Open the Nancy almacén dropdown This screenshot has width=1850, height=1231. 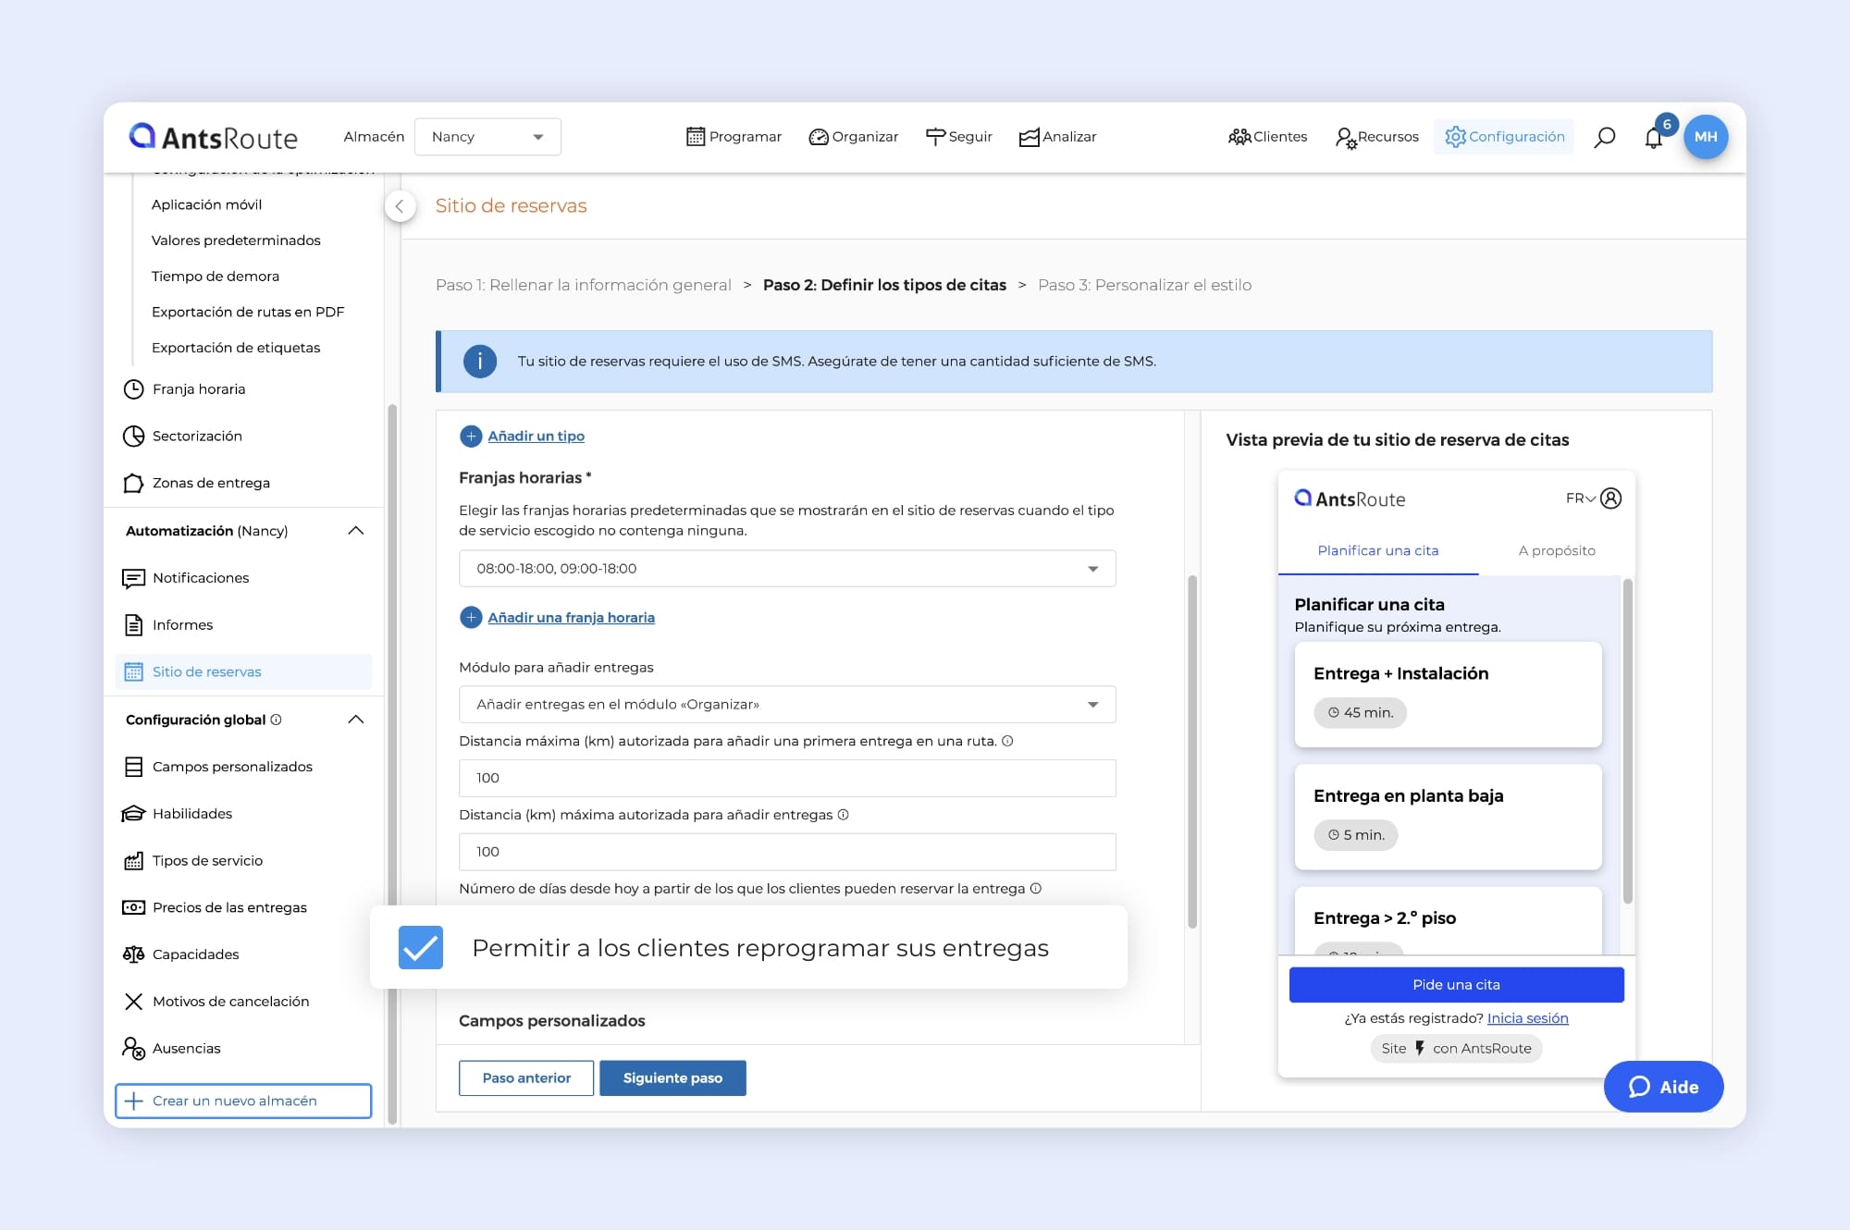pyautogui.click(x=487, y=137)
